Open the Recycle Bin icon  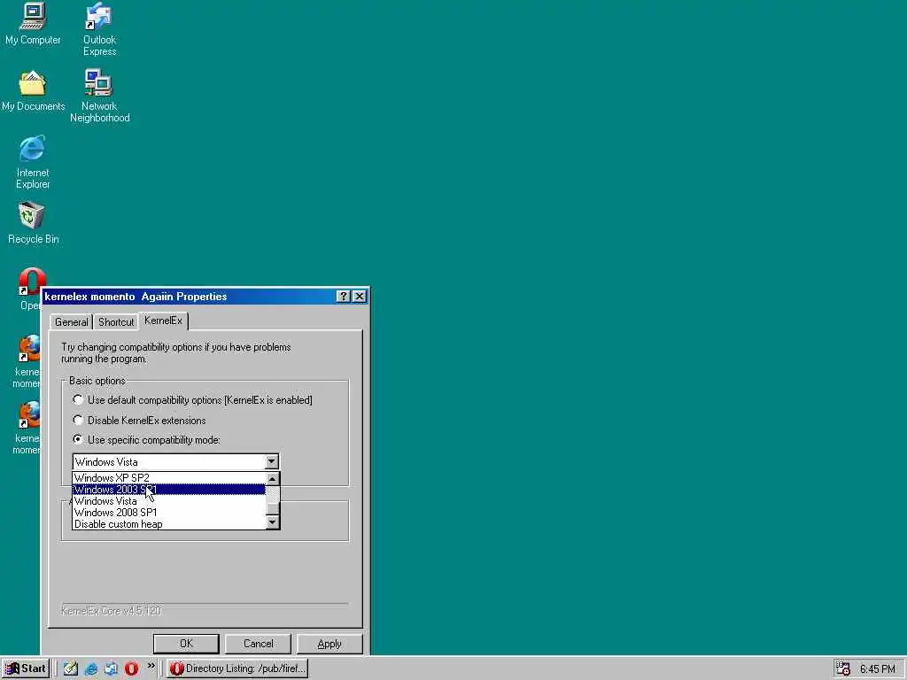click(x=33, y=222)
